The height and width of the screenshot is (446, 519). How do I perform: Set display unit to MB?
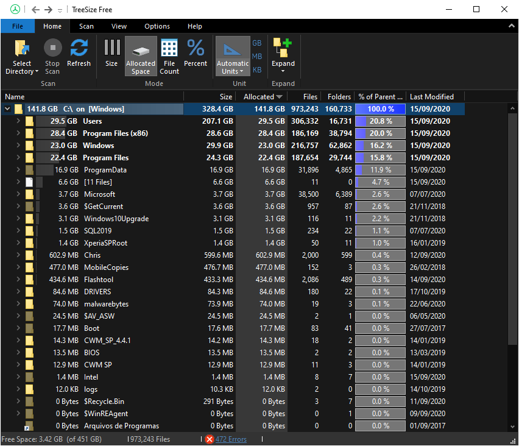257,56
